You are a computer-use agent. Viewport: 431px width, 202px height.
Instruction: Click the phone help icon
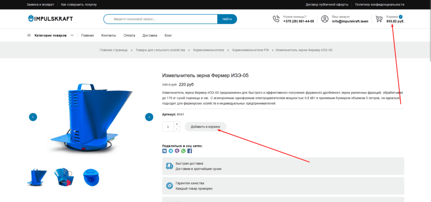276,19
